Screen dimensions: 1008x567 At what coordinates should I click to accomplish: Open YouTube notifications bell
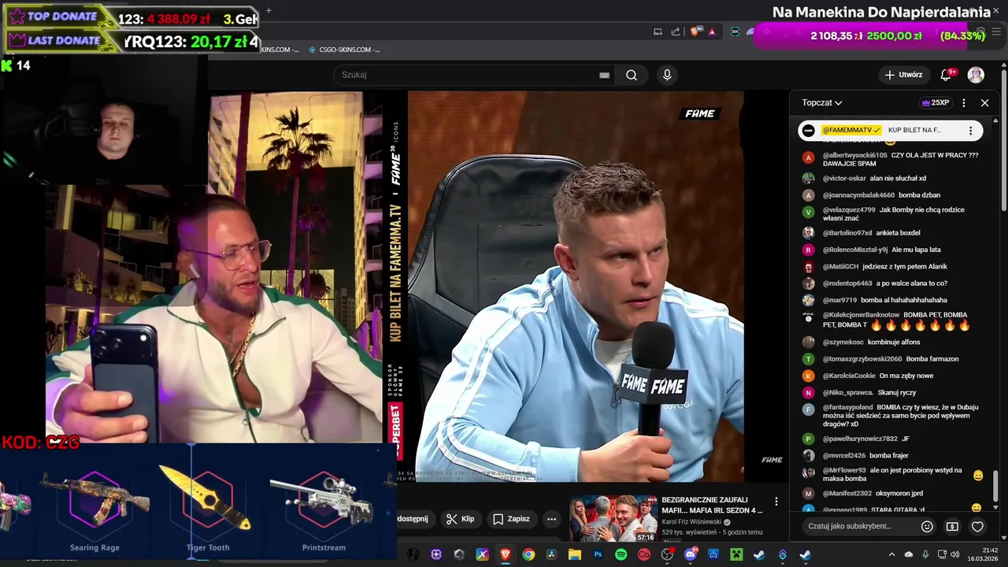coord(947,75)
